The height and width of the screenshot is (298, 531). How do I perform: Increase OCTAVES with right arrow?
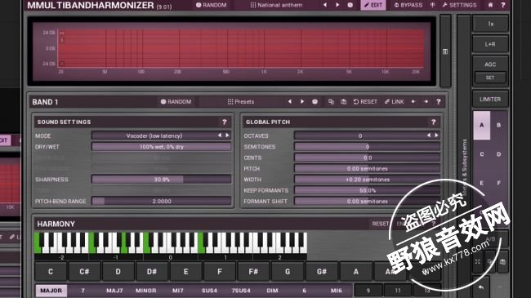click(436, 136)
